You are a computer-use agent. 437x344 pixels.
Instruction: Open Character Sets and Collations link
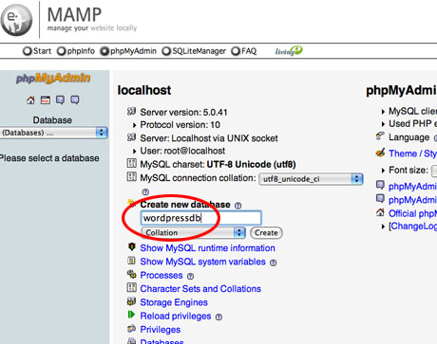point(200,289)
